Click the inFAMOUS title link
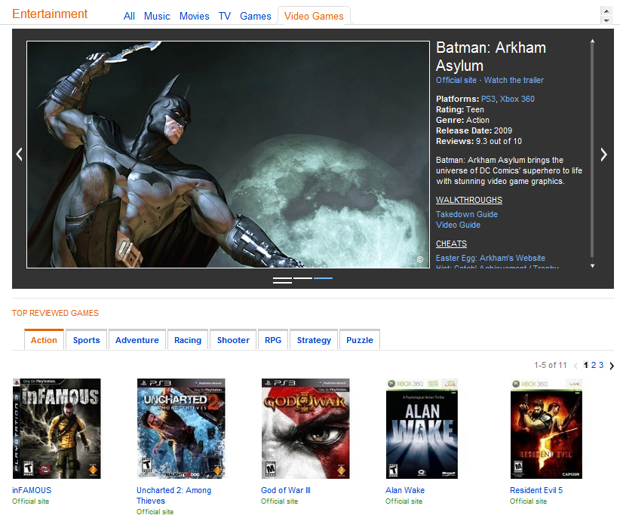 click(x=32, y=490)
